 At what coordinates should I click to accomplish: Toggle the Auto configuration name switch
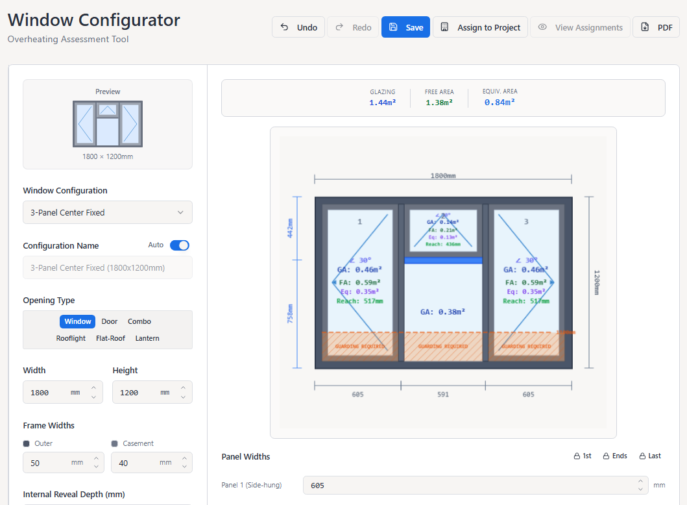click(x=180, y=245)
